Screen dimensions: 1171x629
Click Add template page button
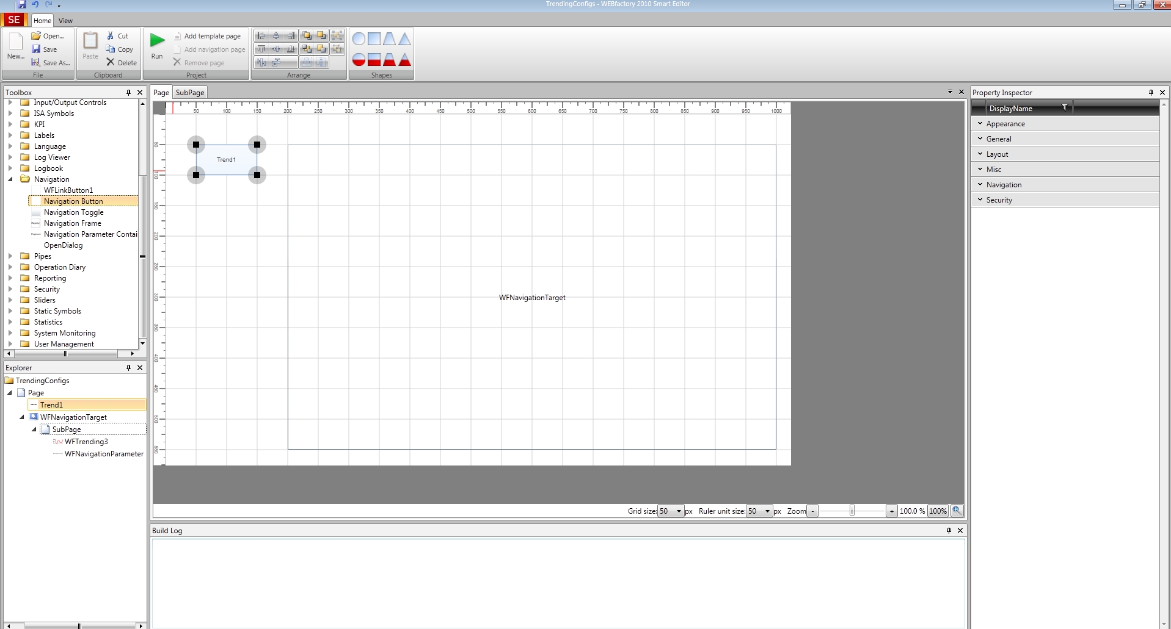point(212,36)
